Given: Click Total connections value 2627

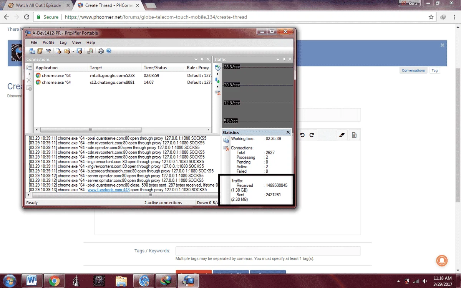Looking at the screenshot, I should (x=270, y=153).
